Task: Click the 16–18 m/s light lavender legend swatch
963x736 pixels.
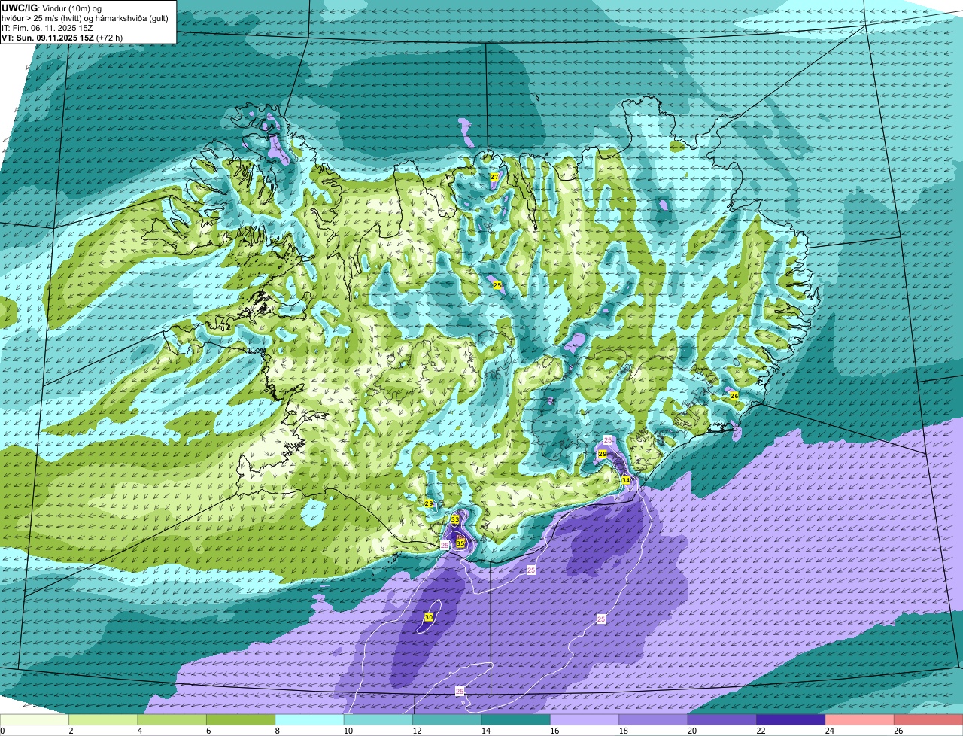Action: [x=585, y=720]
